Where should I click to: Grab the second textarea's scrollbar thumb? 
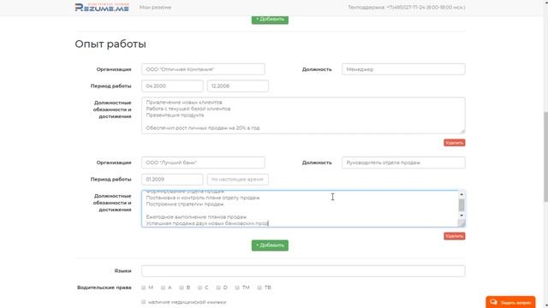point(462,205)
